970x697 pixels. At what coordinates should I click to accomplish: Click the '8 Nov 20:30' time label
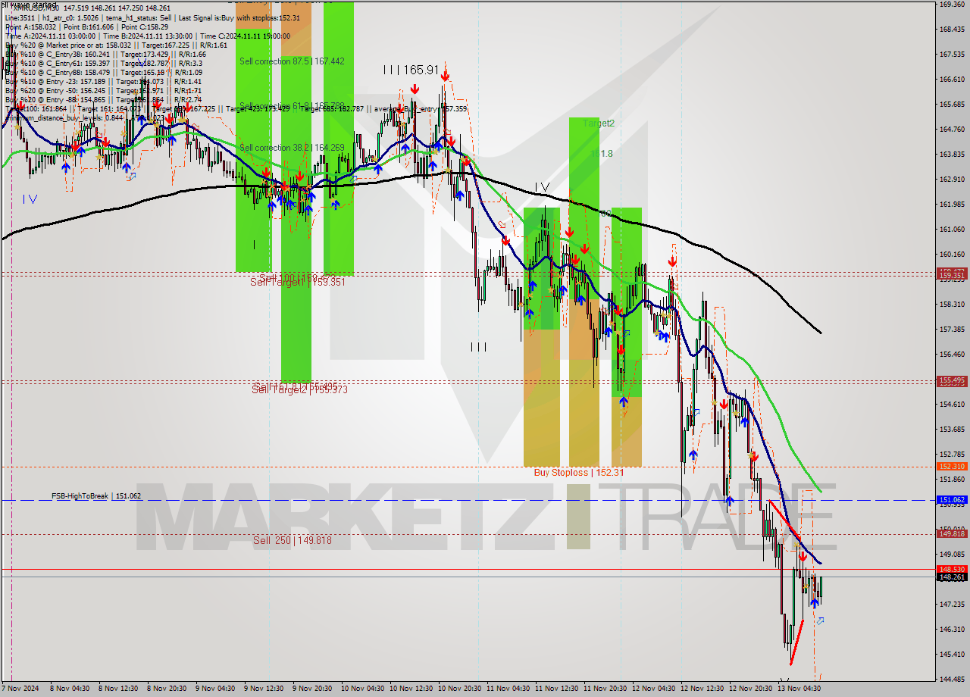tap(166, 689)
